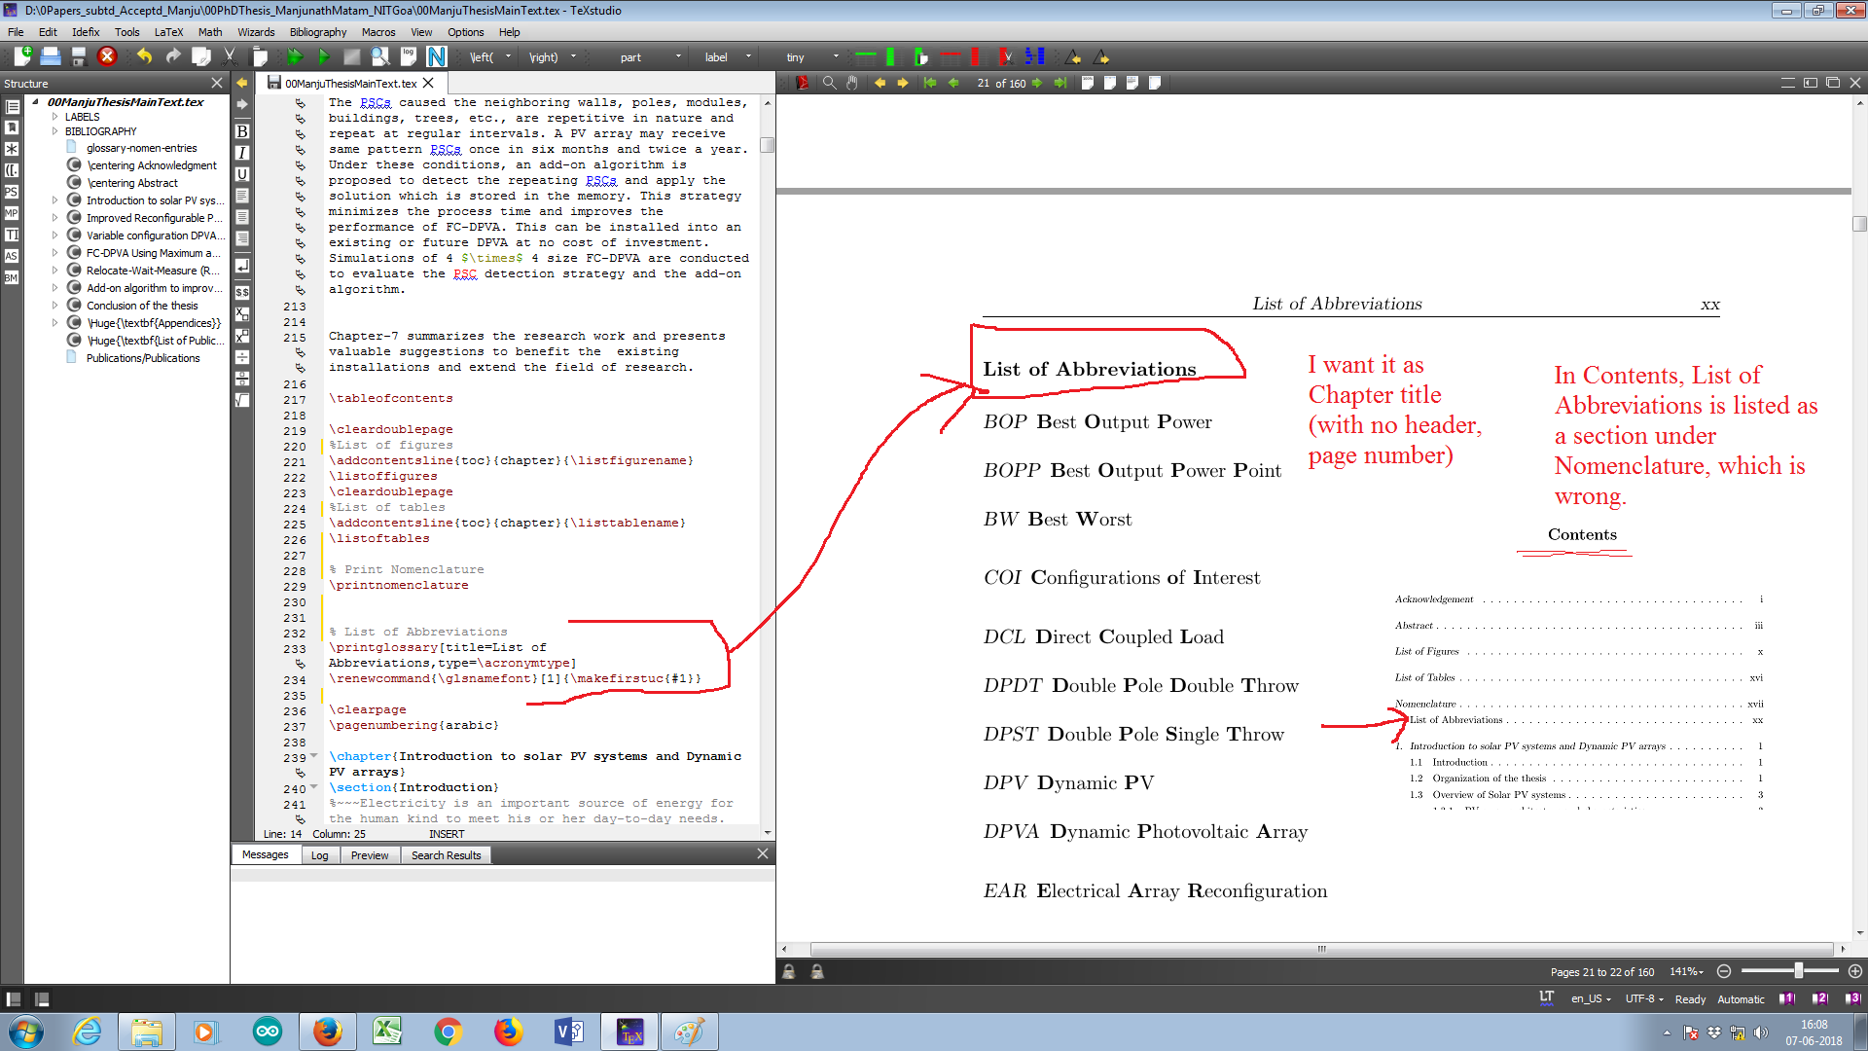Screen dimensions: 1868x1051
Task: Save the document with the floppy icon
Action: coord(79,56)
